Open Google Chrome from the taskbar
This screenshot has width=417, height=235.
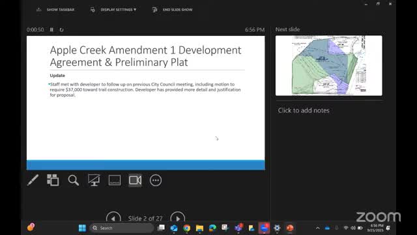pyautogui.click(x=187, y=228)
